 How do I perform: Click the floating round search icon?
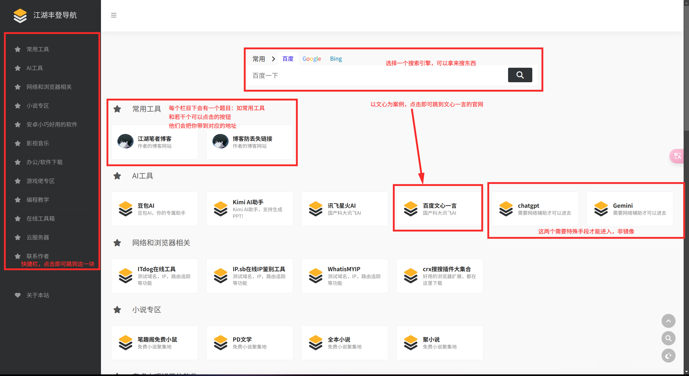click(668, 338)
